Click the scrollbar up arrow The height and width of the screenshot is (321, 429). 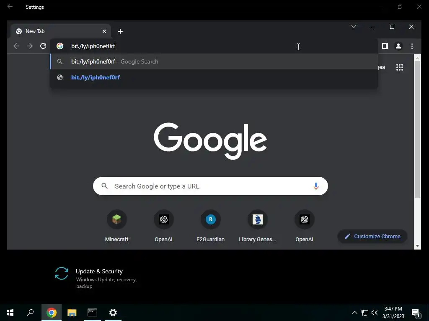tap(417, 58)
